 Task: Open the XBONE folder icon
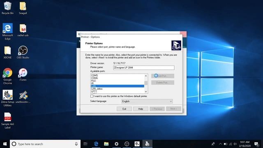click(x=7, y=52)
